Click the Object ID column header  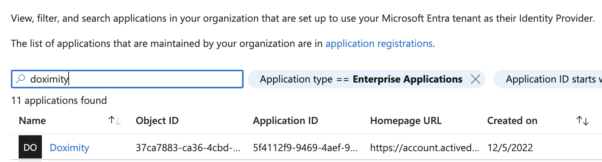(x=157, y=121)
